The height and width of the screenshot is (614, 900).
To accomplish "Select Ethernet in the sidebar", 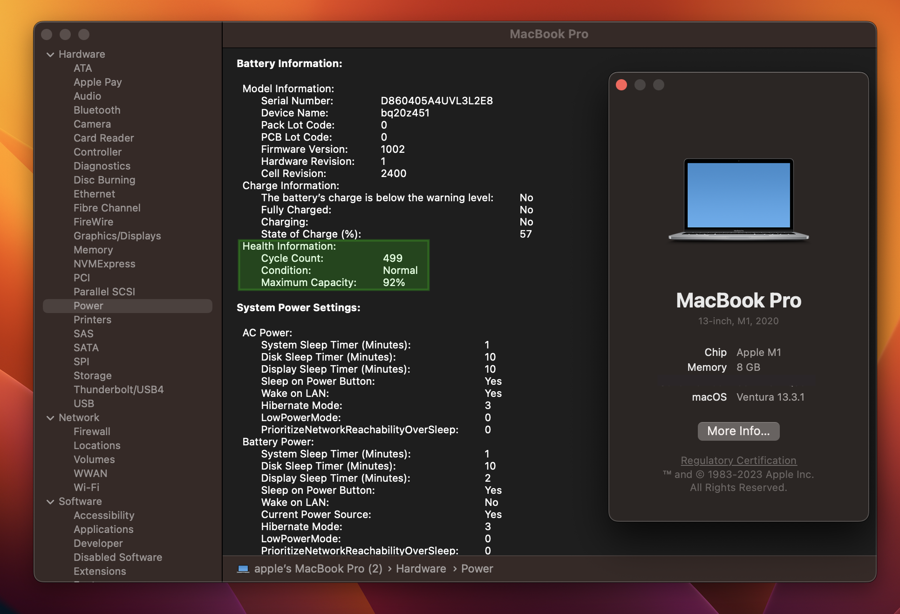I will [94, 194].
